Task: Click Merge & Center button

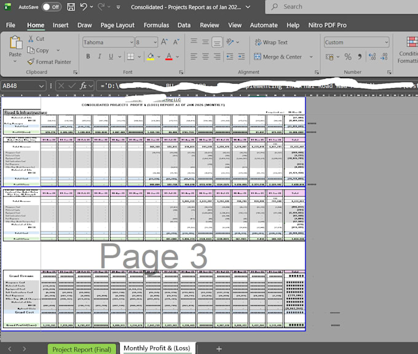Action: coord(278,57)
